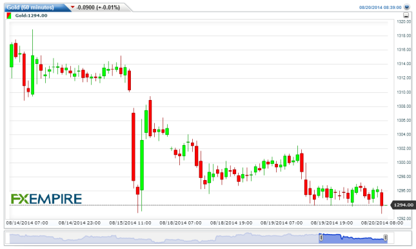The height and width of the screenshot is (249, 416).
Task: Click the 08/18/2014 07:00 axis label
Action: pos(181,223)
